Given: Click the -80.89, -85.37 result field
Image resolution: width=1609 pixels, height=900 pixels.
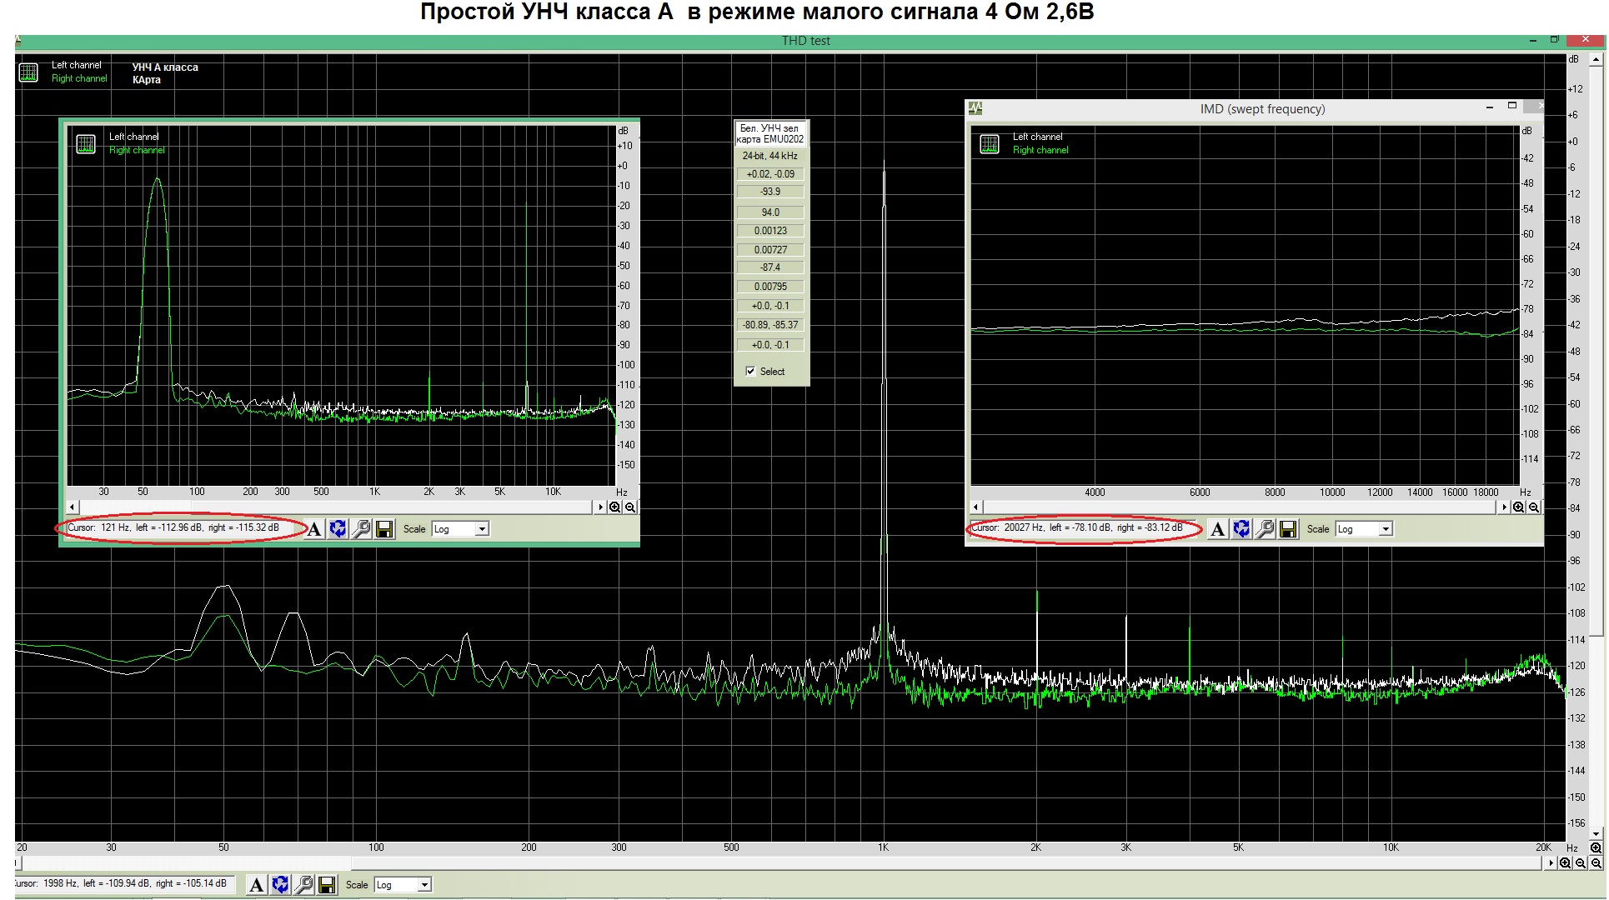Looking at the screenshot, I should pyautogui.click(x=770, y=325).
